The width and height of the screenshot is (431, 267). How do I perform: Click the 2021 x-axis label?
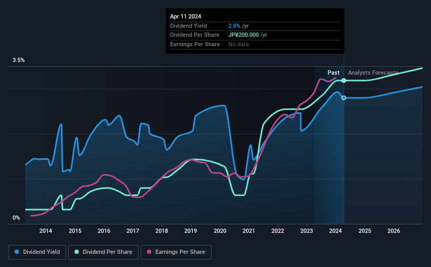click(249, 231)
